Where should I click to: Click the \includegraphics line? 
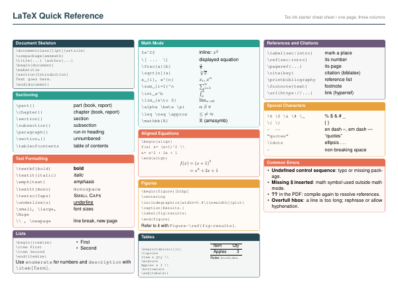pos(192,202)
